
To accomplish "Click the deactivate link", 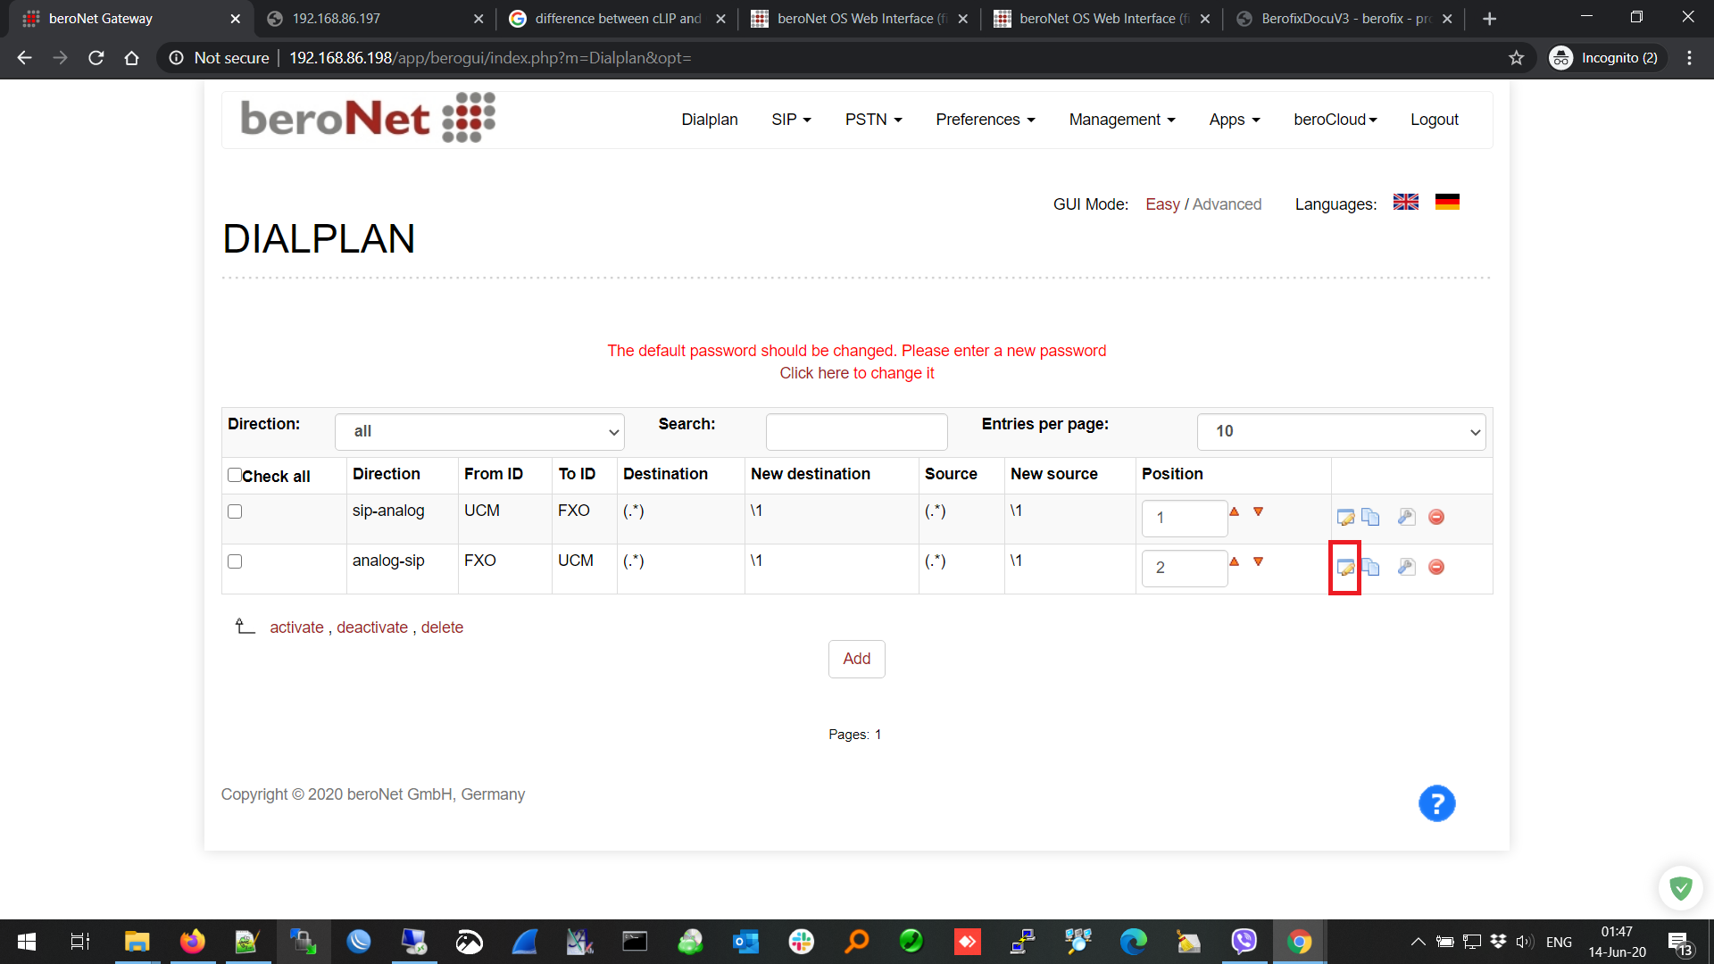I will coord(372,627).
